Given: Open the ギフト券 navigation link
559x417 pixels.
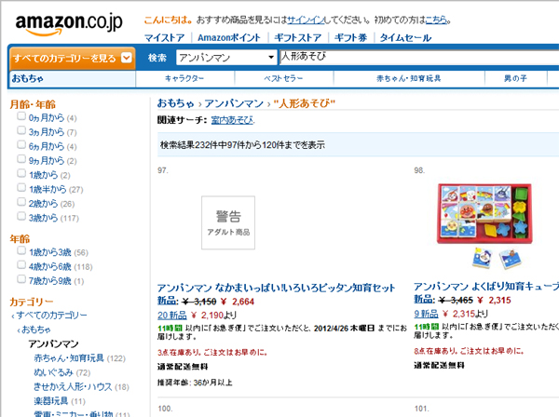Looking at the screenshot, I should 351,38.
